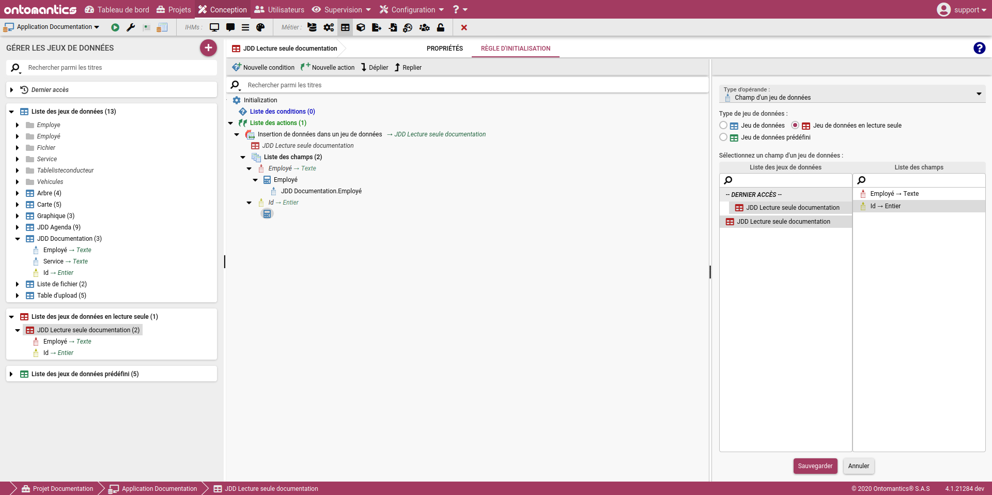The width and height of the screenshot is (992, 495).
Task: Select Jeu de données prédéfini radio button
Action: pyautogui.click(x=723, y=137)
